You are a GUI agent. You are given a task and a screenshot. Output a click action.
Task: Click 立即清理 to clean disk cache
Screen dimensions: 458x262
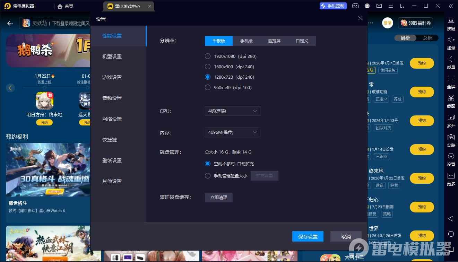pos(218,197)
